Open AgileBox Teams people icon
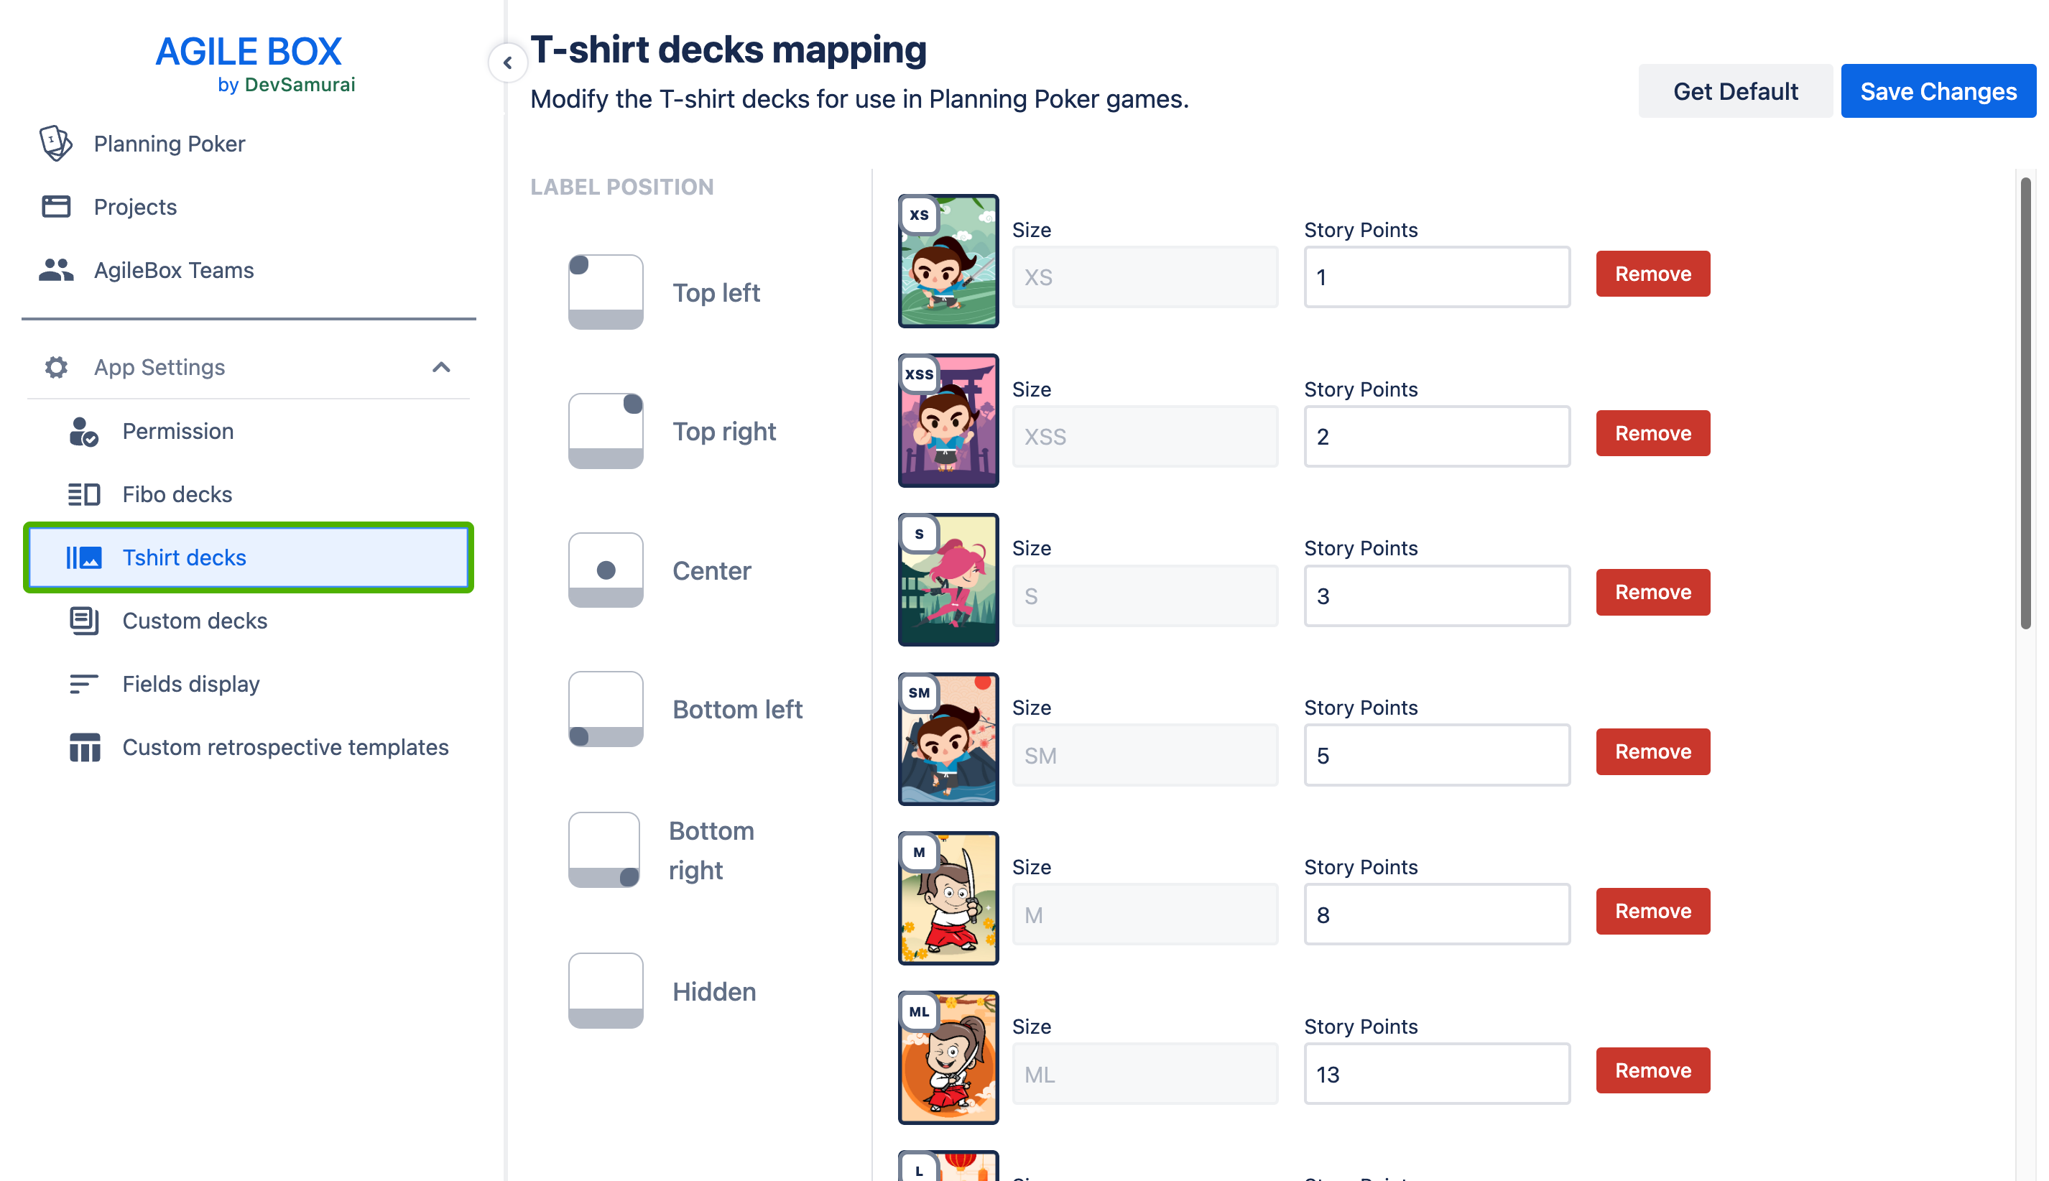 pyautogui.click(x=56, y=270)
